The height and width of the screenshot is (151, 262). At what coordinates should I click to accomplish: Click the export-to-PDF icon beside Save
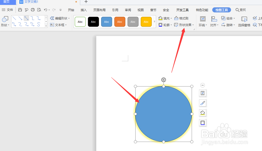point(26,10)
